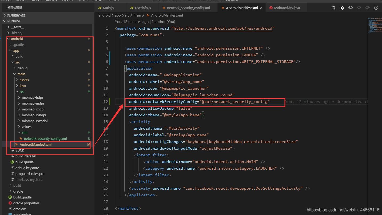
Task: Click the closing </manifest> tag
Action: tap(128, 208)
